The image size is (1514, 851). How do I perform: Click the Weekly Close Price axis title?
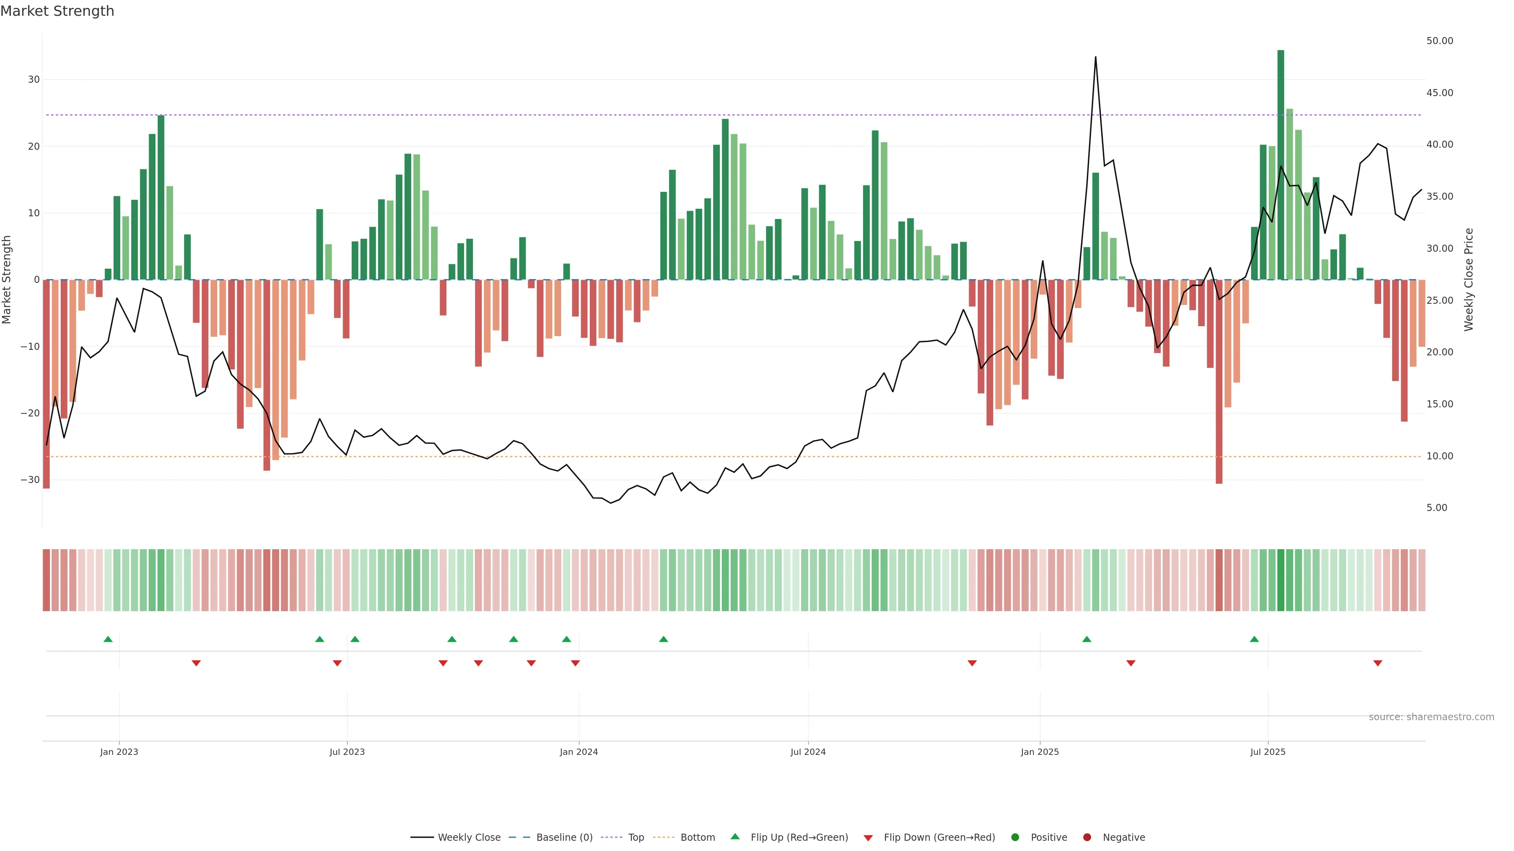point(1469,280)
